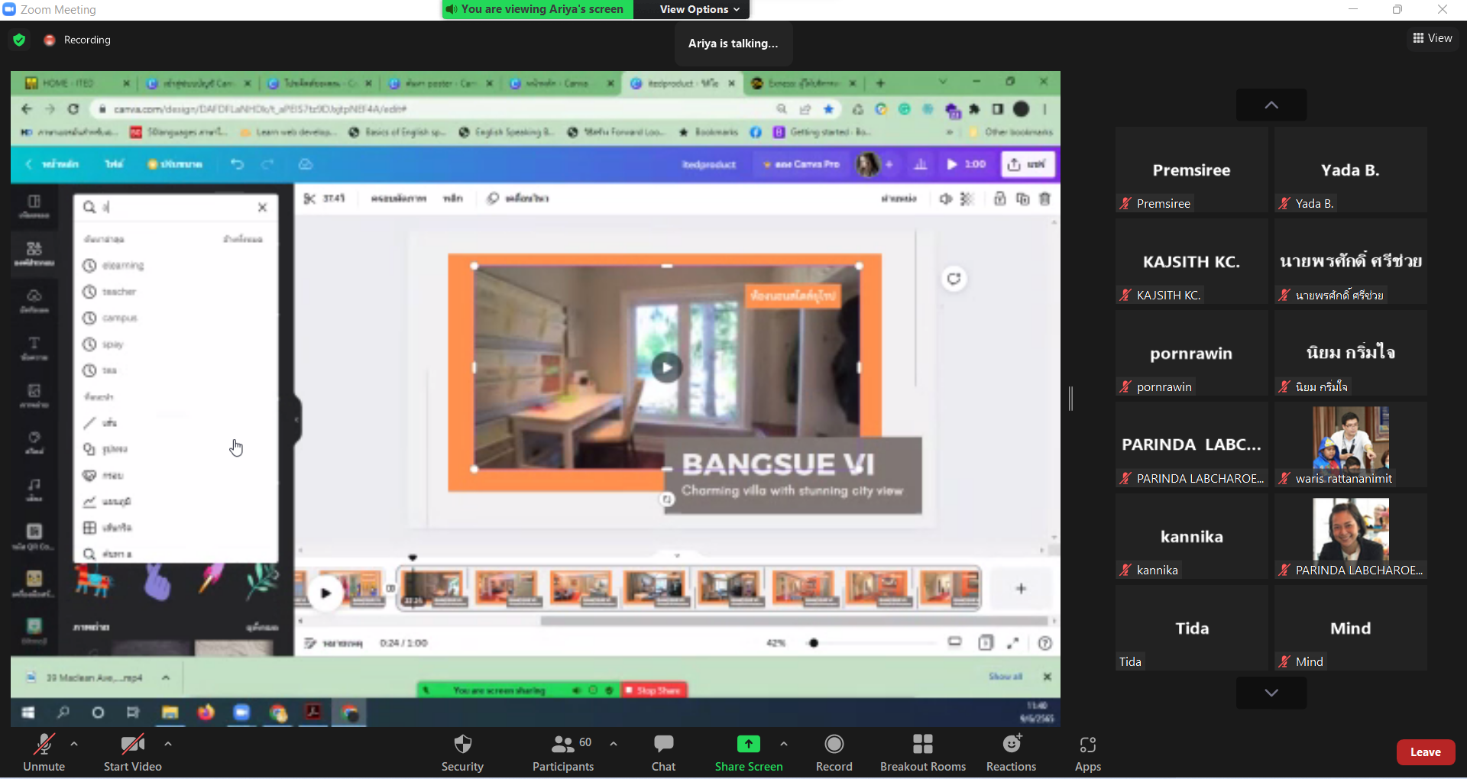Open the Audio tab in Canva sidebar
This screenshot has width=1467, height=779.
coord(34,490)
